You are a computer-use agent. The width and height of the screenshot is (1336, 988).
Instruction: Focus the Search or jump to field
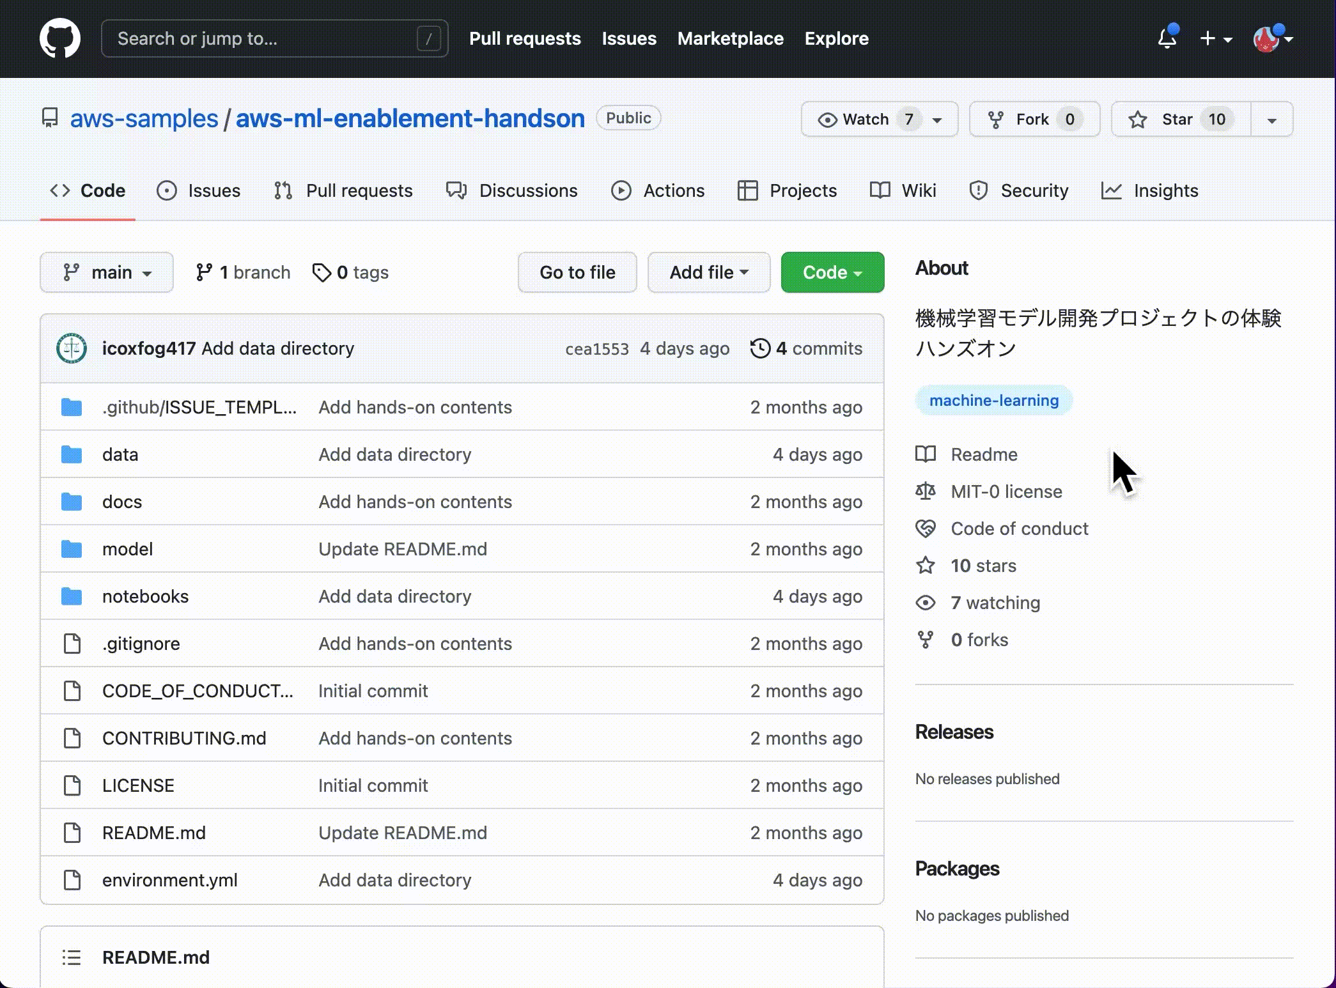[275, 38]
